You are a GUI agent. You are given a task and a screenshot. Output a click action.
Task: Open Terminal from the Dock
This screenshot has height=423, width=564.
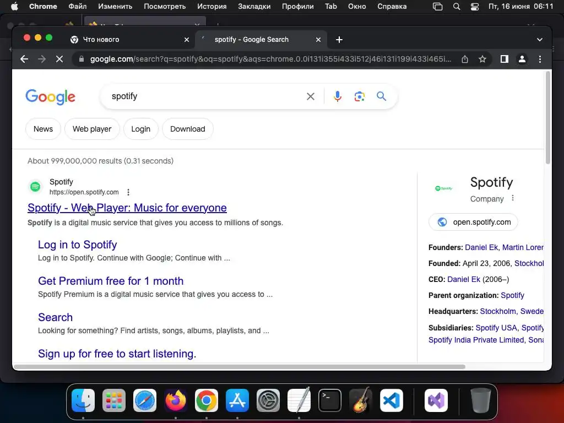pos(330,400)
